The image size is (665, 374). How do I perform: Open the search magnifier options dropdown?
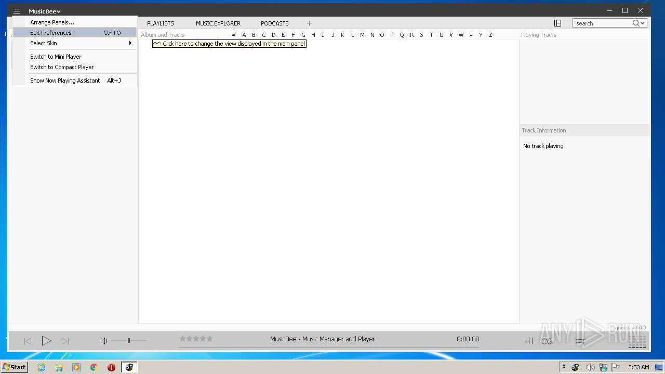tap(639, 23)
